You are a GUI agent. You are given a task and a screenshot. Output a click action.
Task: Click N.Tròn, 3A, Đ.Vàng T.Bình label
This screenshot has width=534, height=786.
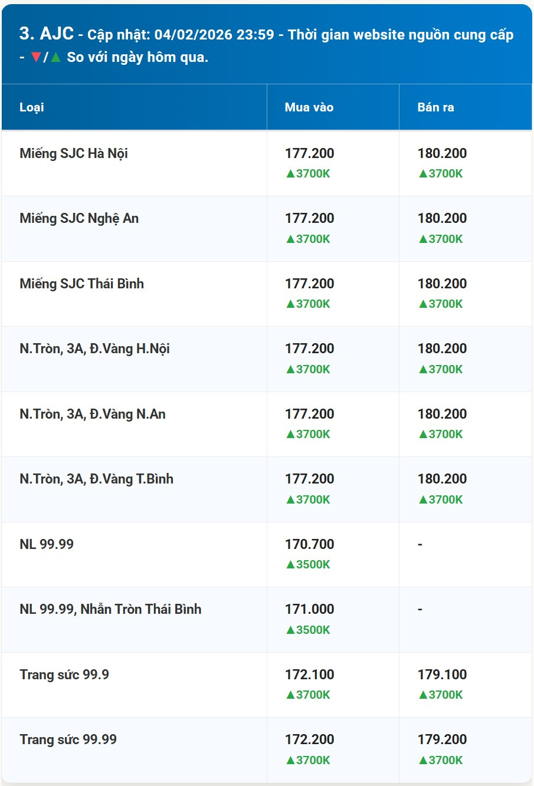(x=97, y=479)
